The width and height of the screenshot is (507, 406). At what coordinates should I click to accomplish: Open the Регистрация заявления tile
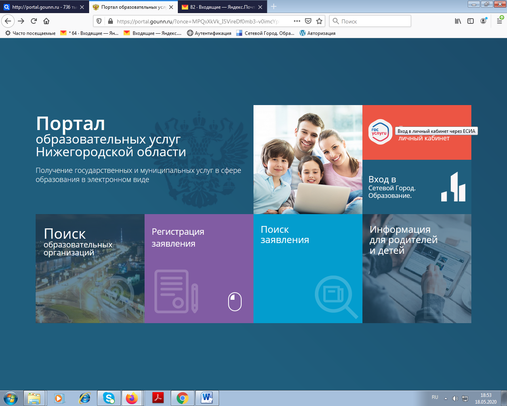coord(199,268)
